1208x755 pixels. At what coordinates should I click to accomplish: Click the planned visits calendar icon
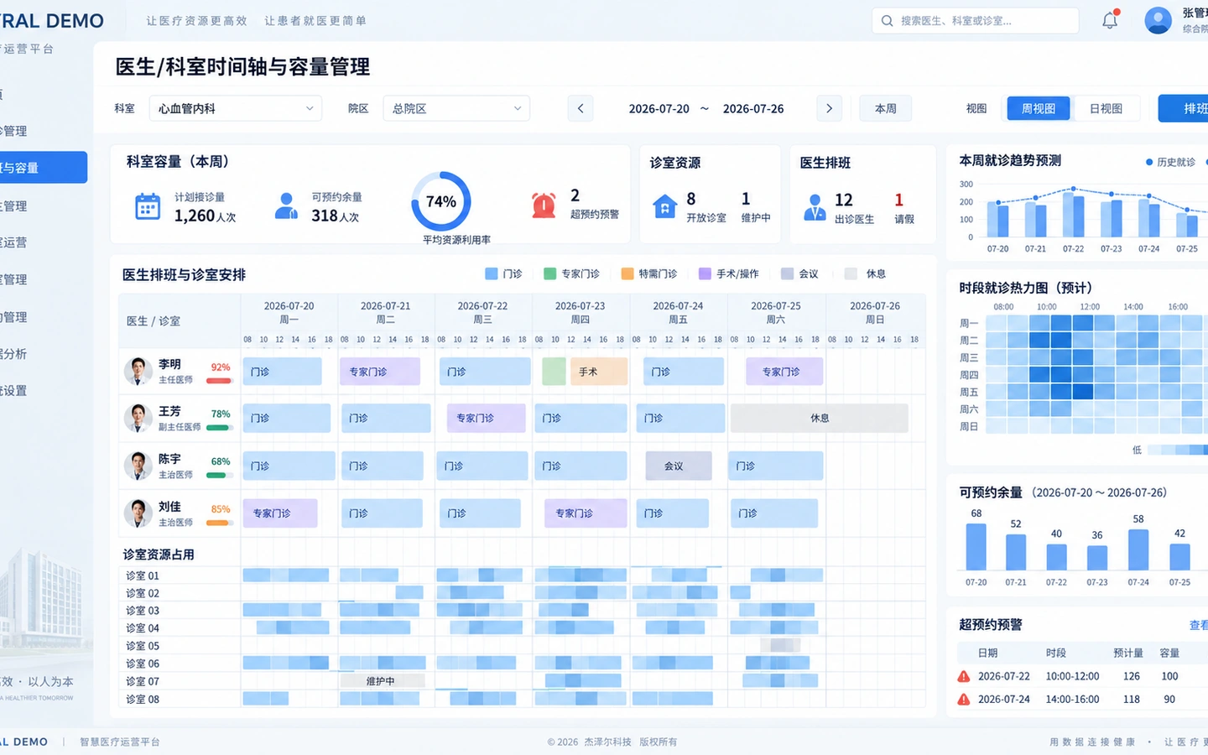[148, 206]
